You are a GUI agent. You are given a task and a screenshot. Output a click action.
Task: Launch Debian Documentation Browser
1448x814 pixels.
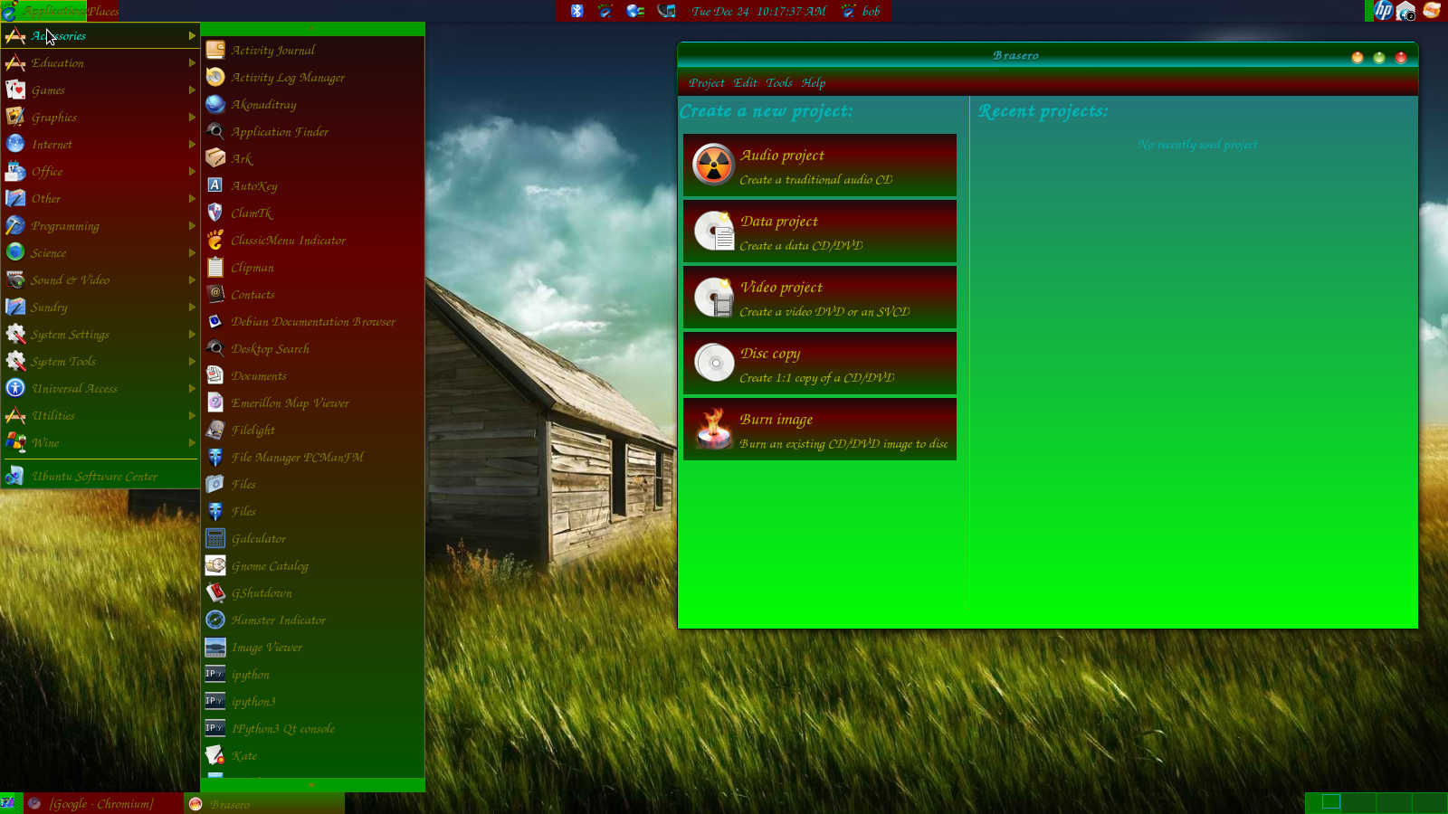pos(312,321)
